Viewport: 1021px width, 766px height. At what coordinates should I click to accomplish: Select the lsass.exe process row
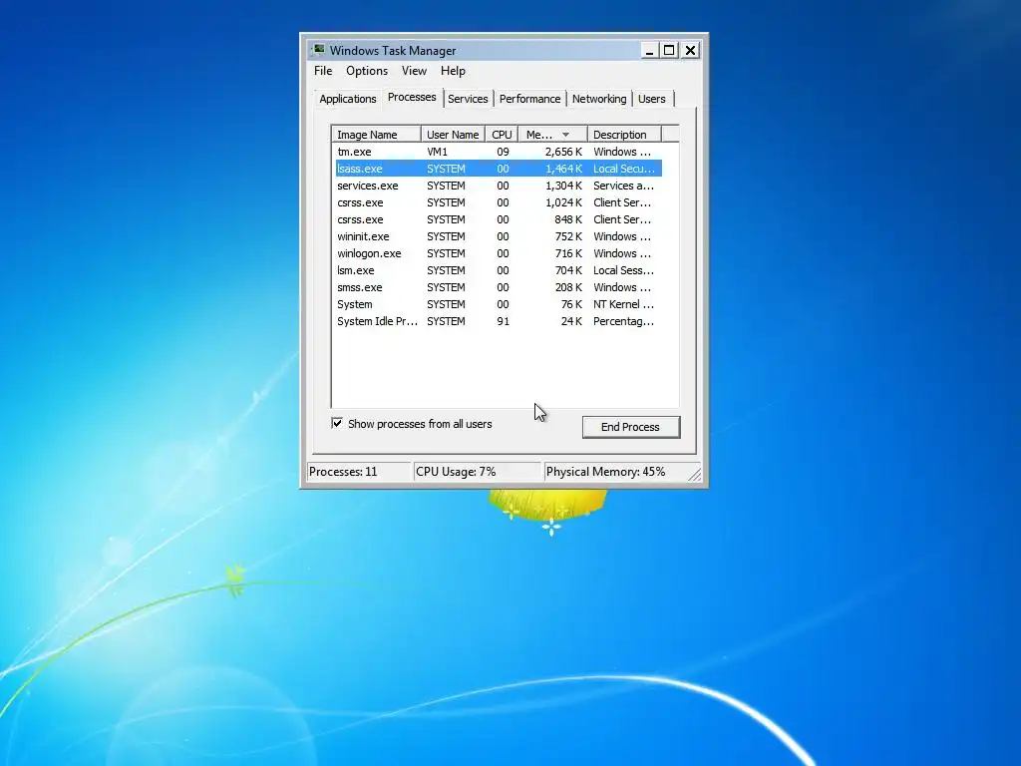point(499,169)
